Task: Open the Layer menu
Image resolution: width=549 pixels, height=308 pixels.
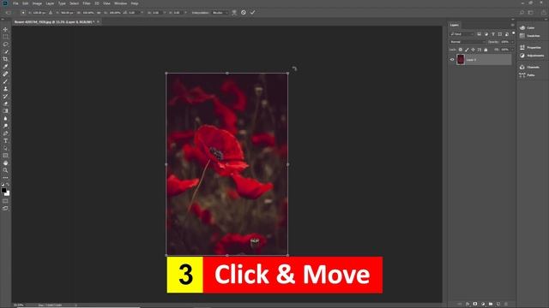Action: (50, 3)
